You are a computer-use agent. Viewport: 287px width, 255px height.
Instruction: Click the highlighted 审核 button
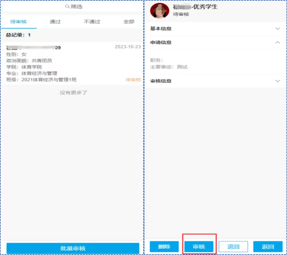pyautogui.click(x=199, y=247)
